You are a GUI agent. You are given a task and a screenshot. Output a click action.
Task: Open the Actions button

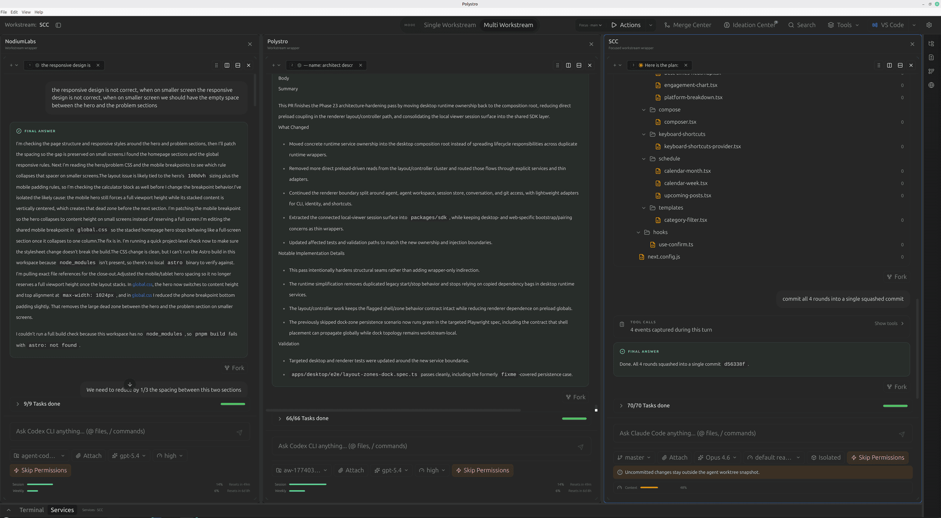(x=626, y=25)
